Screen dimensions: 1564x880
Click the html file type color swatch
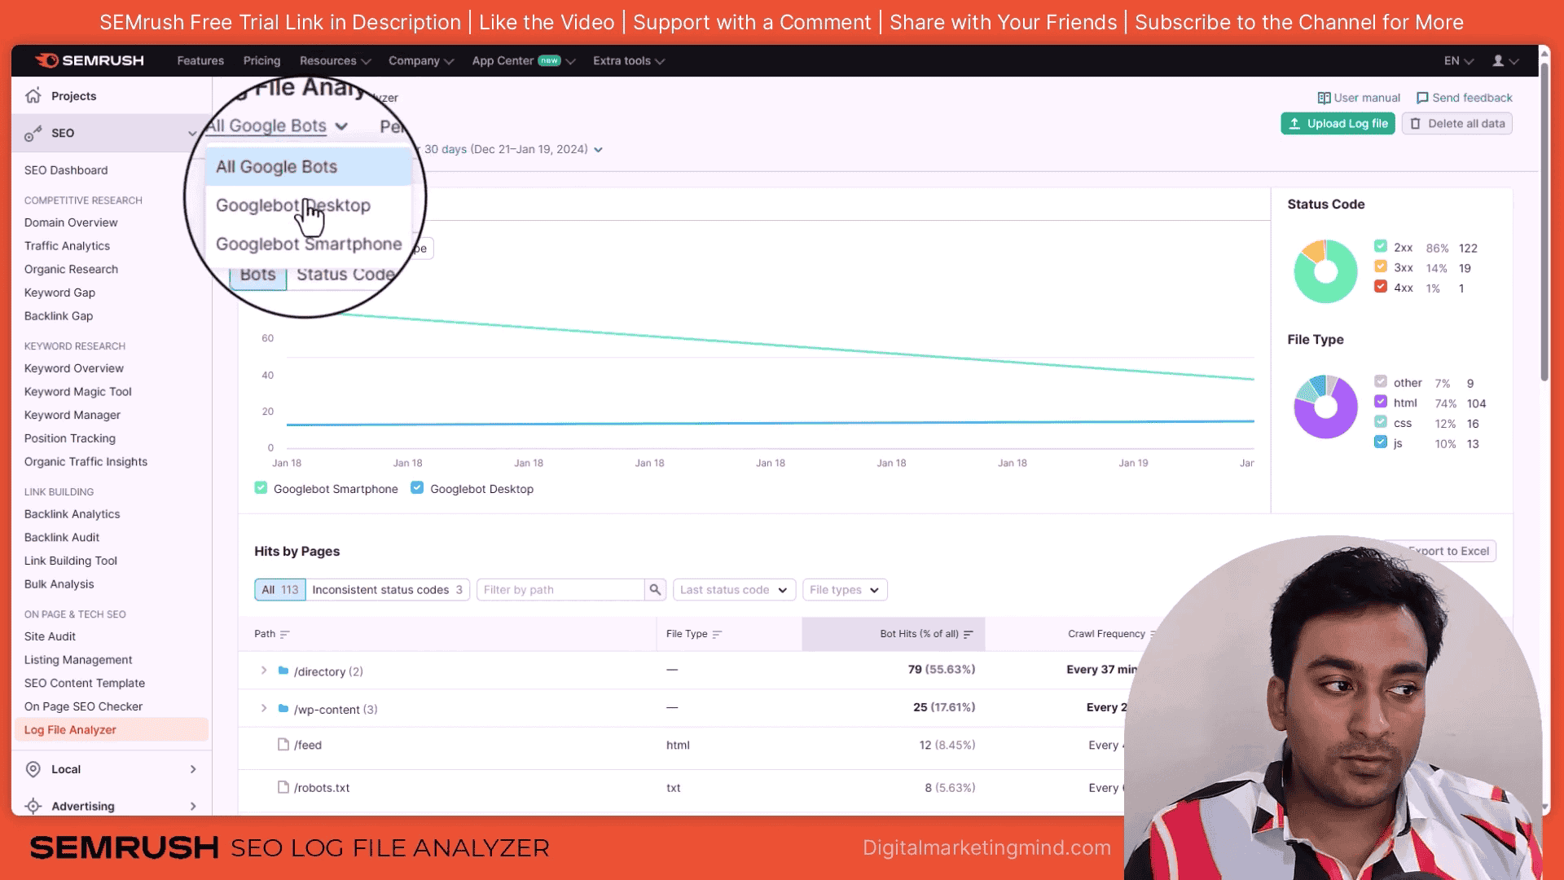click(1381, 402)
